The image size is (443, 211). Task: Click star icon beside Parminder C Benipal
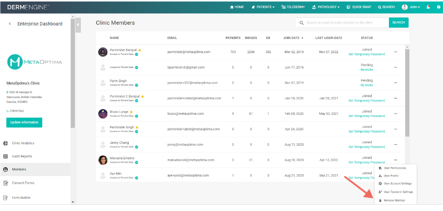tap(142, 97)
